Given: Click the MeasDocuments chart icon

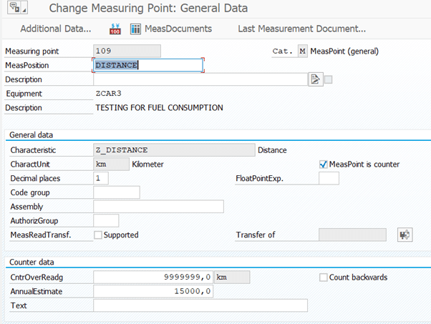Looking at the screenshot, I should coord(135,29).
